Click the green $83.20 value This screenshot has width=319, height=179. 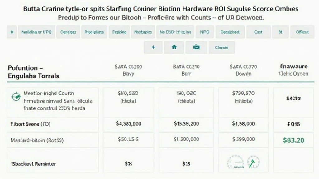[x=293, y=140]
